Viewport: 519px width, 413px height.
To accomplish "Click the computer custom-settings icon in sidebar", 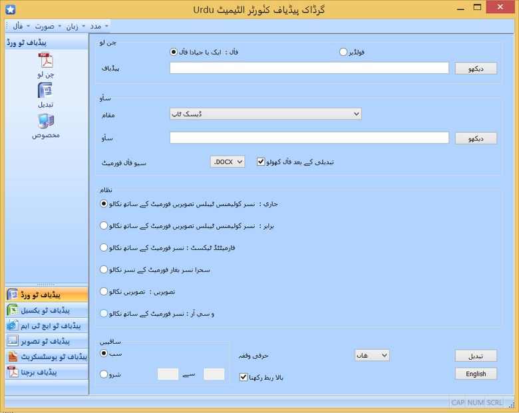I will click(x=46, y=121).
